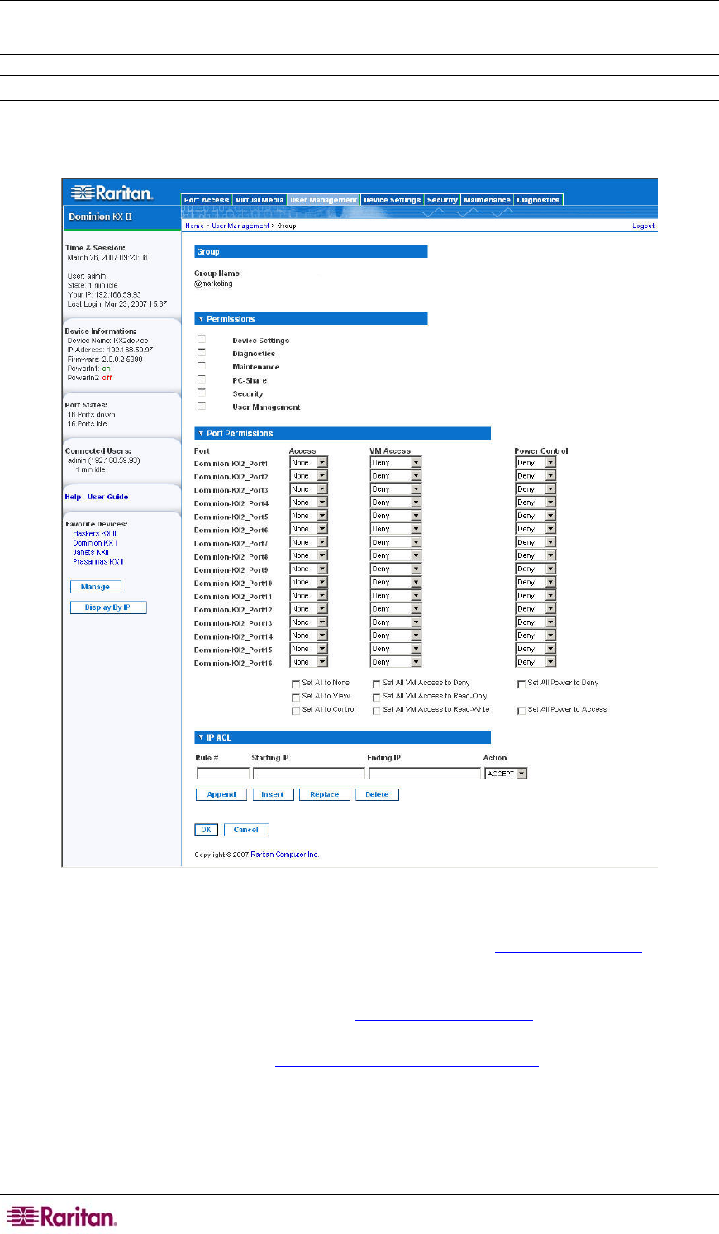This screenshot has height=1234, width=719.
Task: Check Set All Power to Access
Action: pyautogui.click(x=521, y=711)
